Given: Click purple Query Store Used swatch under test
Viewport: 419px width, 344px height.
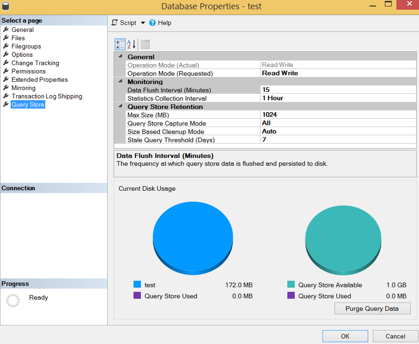Looking at the screenshot, I should point(137,295).
